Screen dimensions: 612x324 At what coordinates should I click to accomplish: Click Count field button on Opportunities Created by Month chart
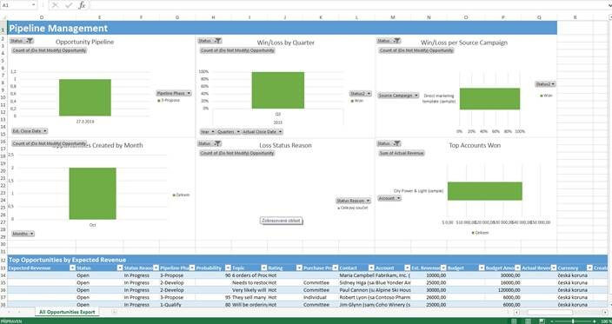(50, 144)
